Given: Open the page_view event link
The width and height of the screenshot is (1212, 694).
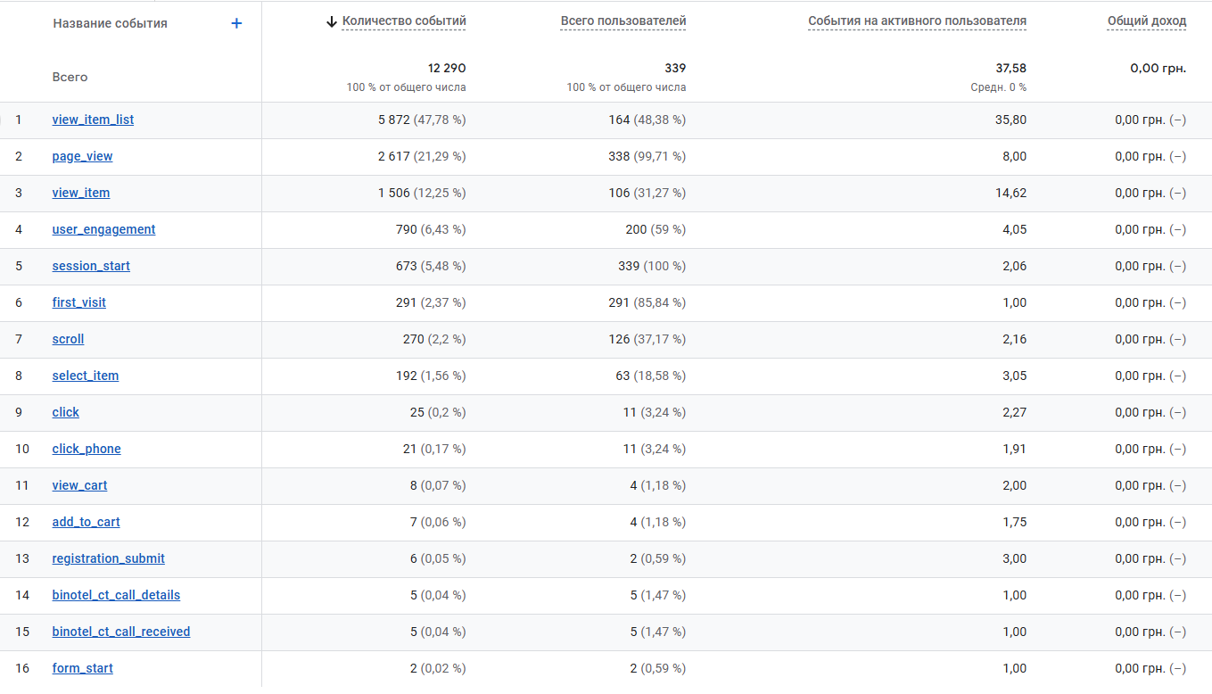Looking at the screenshot, I should click(x=82, y=156).
